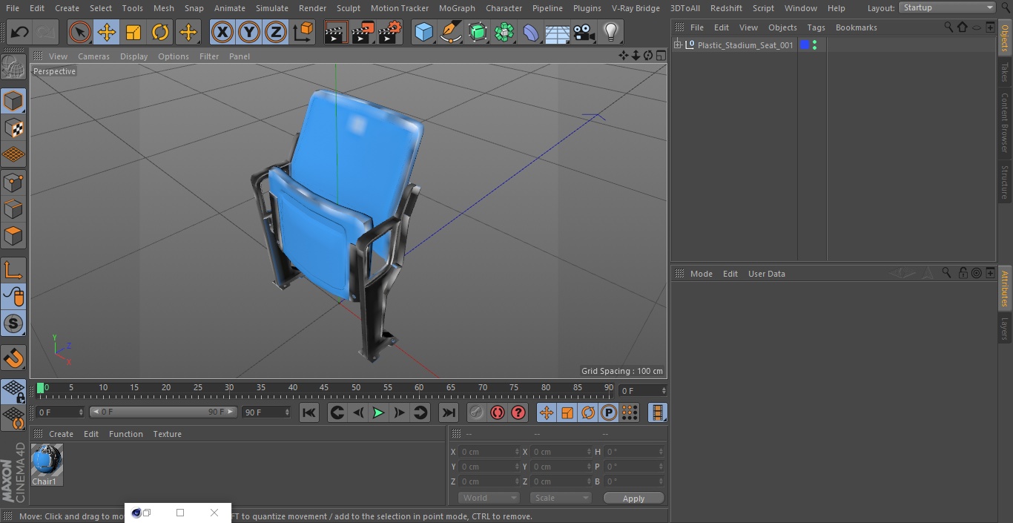Activate the Move tool
This screenshot has width=1013, height=523.
point(107,32)
